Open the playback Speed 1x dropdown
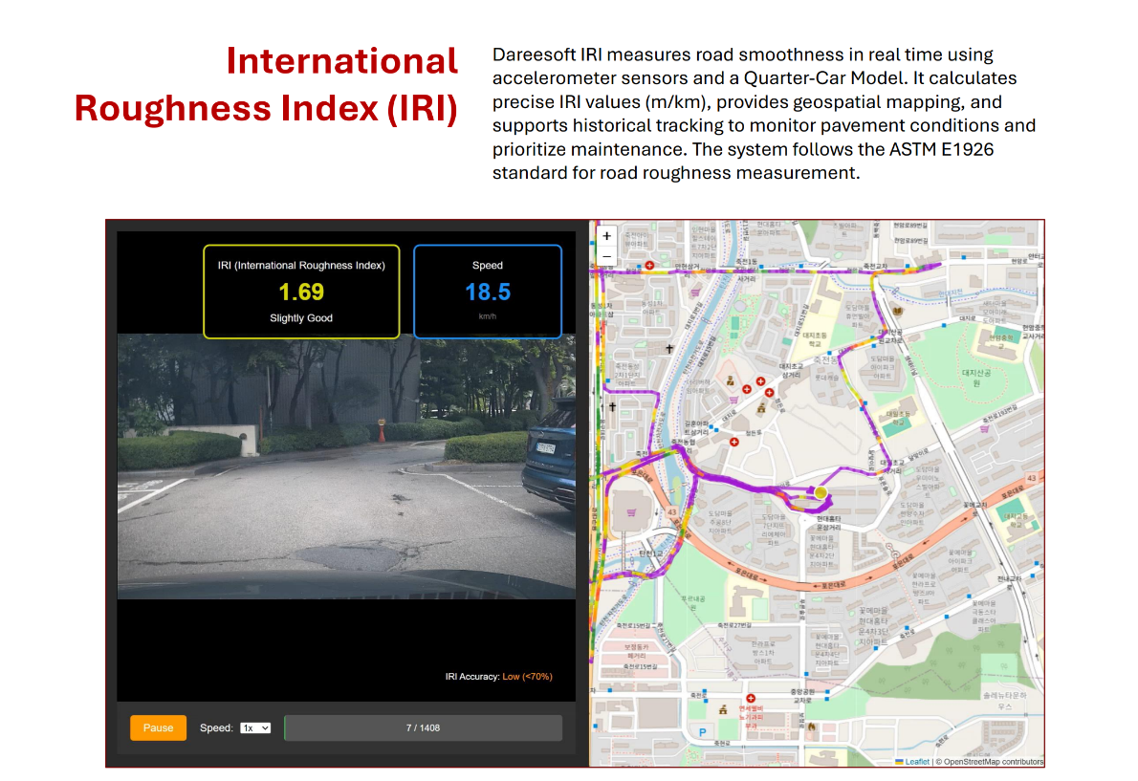Screen dimensions: 1138x781 coord(255,727)
